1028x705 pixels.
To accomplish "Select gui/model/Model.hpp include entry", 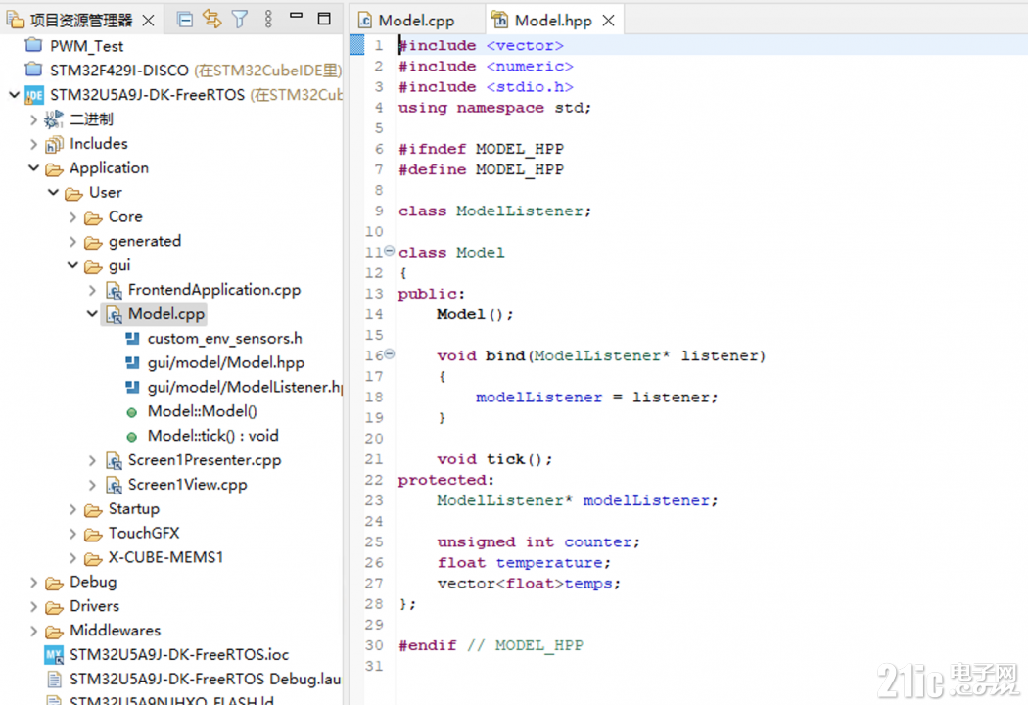I will [x=226, y=362].
